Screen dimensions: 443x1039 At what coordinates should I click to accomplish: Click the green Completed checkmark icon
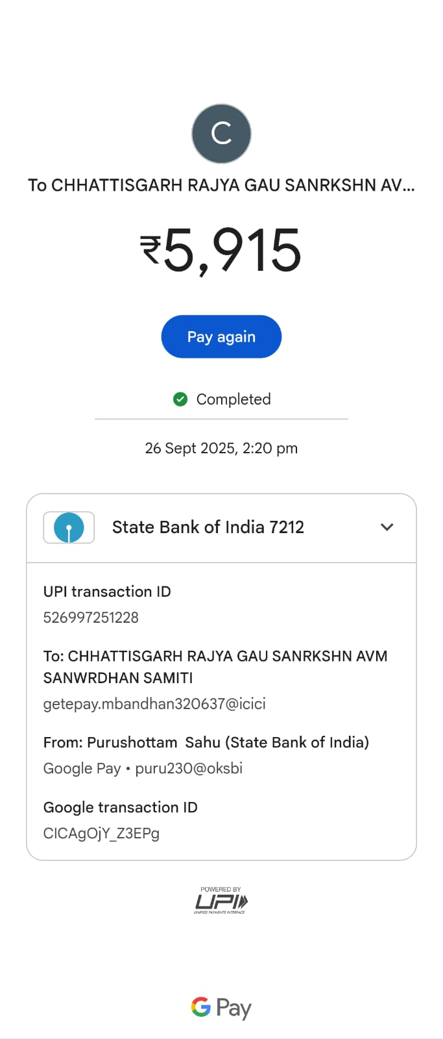pos(180,399)
